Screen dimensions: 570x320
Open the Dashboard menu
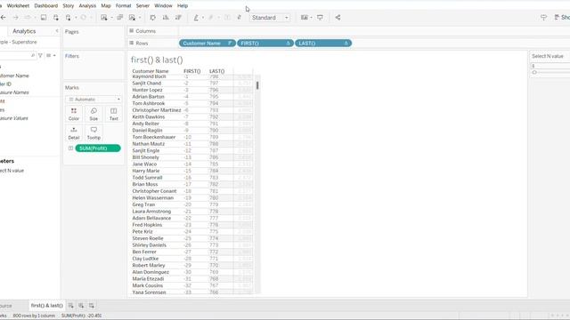coord(45,6)
